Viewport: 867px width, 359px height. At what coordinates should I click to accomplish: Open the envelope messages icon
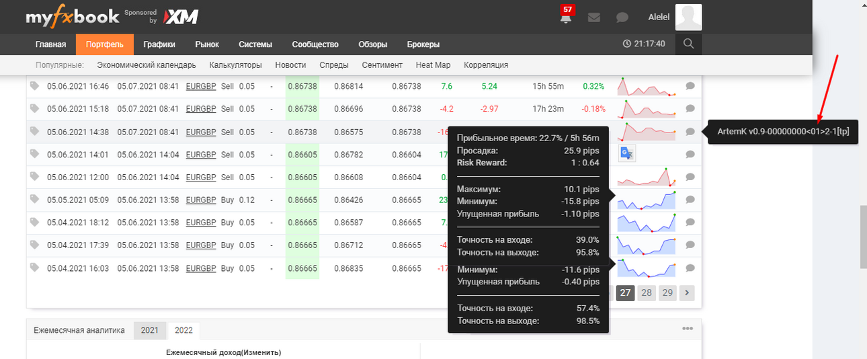point(594,17)
